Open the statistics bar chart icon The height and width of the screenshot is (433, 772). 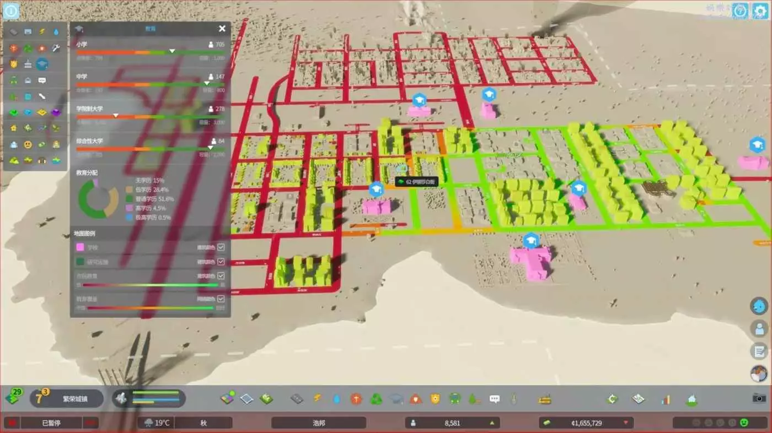pos(666,398)
